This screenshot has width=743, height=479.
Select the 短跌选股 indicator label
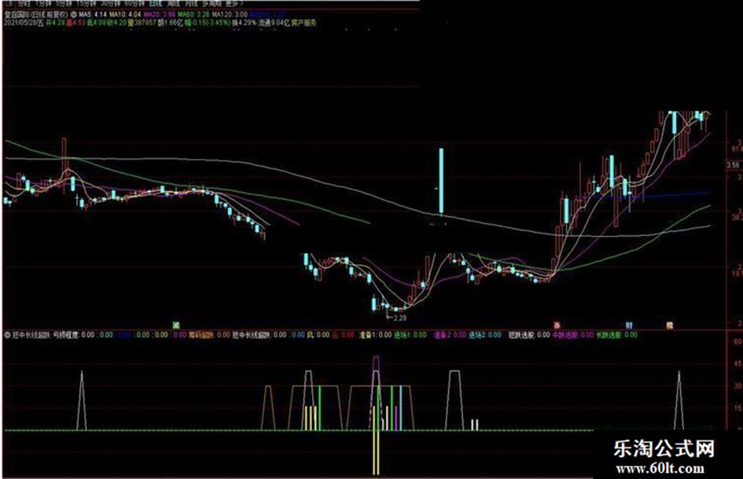(x=522, y=335)
